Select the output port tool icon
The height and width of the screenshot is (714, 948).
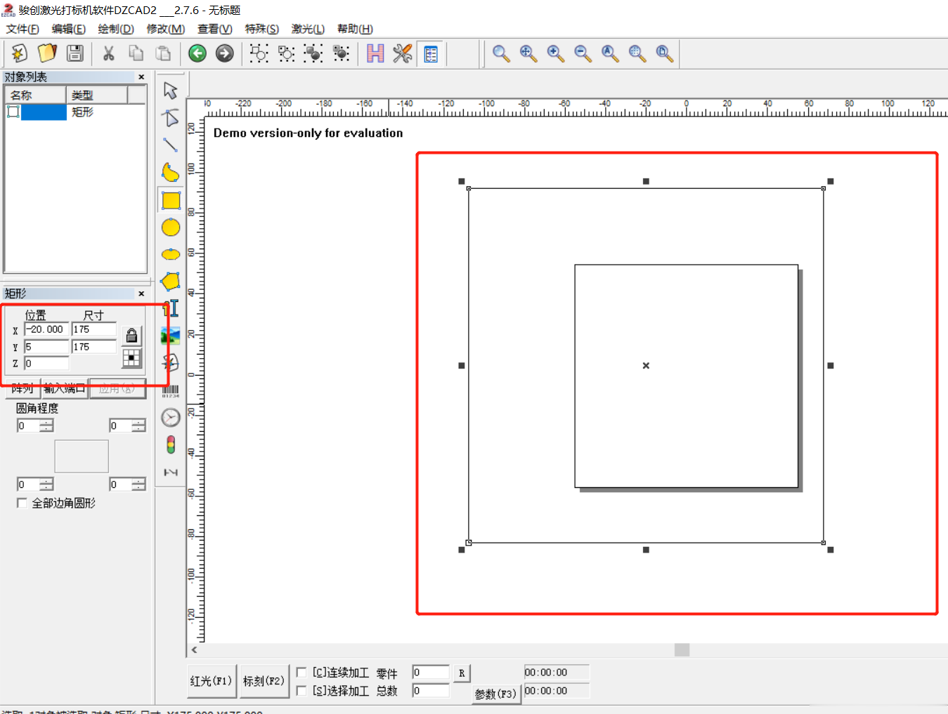click(171, 472)
